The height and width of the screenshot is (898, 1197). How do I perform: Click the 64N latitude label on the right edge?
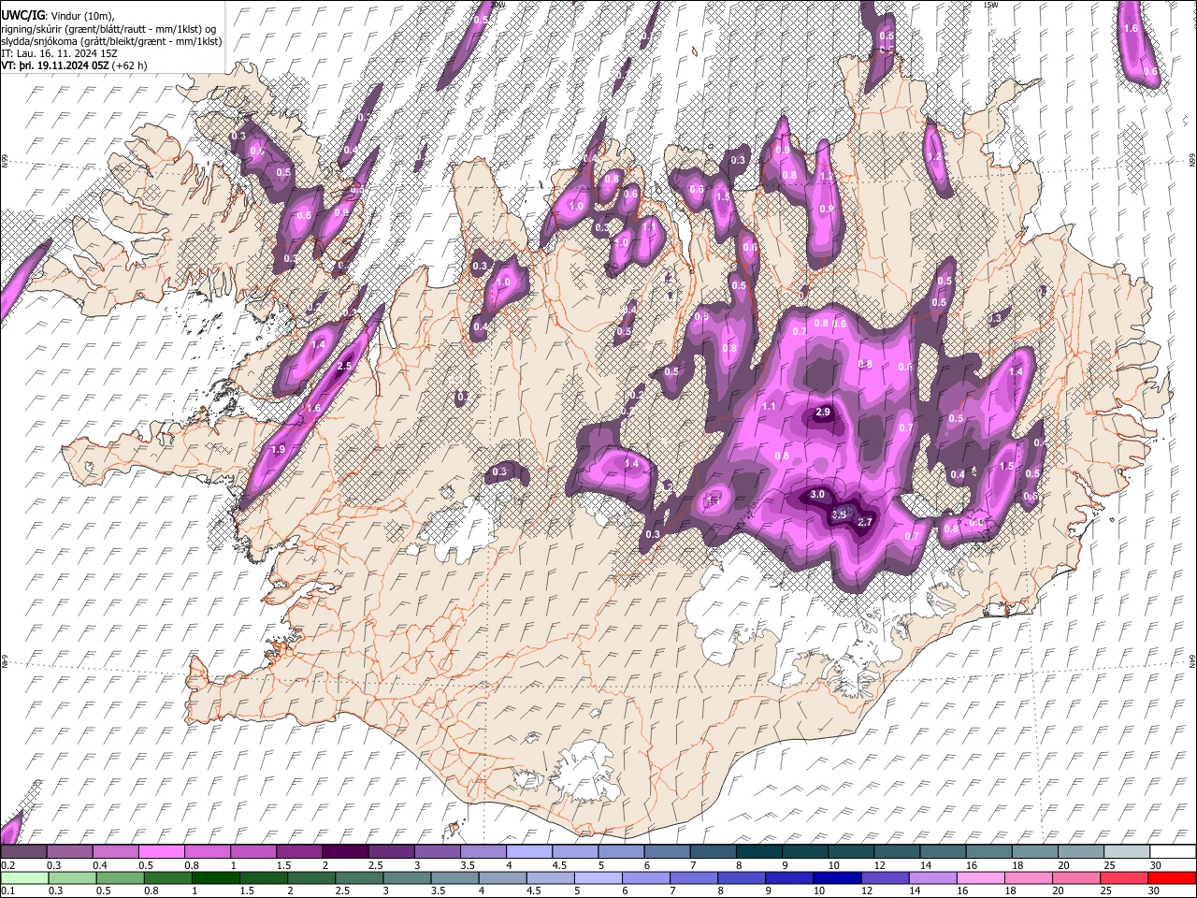click(x=1192, y=659)
